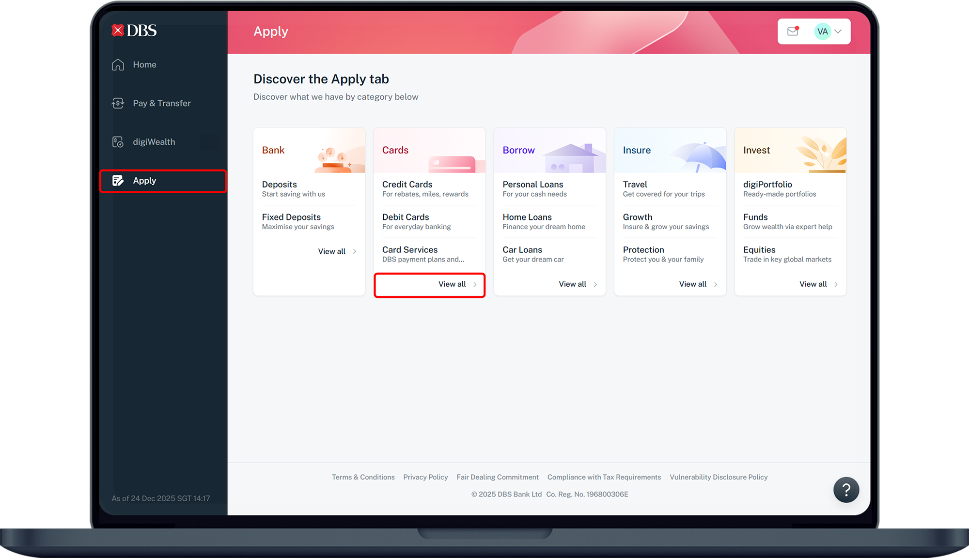Viewport: 969px width, 558px height.
Task: Click the digiWealth sidebar icon
Action: coord(118,142)
